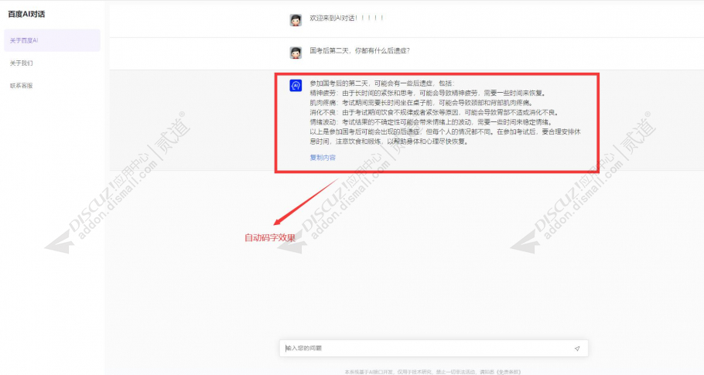The height and width of the screenshot is (375, 704).
Task: Click the 免责条款 link in footer
Action: (508, 372)
